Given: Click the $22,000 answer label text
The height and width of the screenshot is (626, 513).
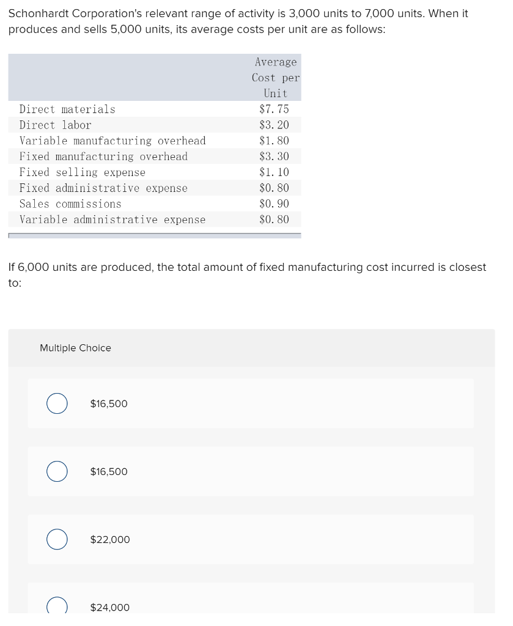Looking at the screenshot, I should pyautogui.click(x=110, y=540).
